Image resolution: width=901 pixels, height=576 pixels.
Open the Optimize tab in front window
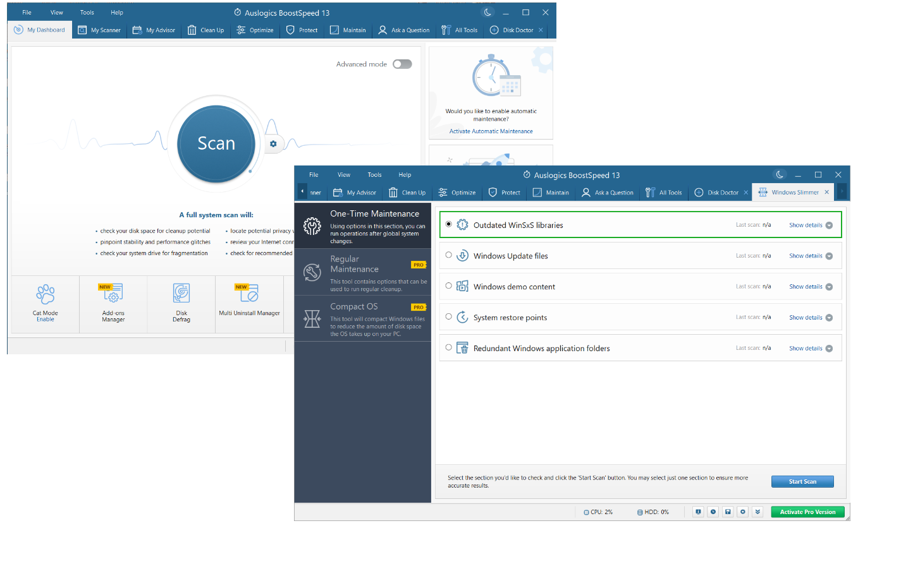(x=457, y=193)
